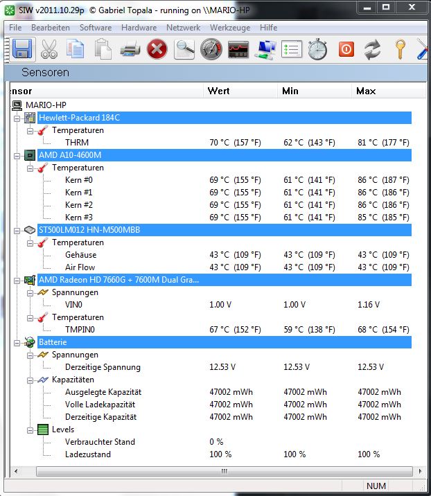Screen dimensions: 431x496
Task: Click the AMD Radeon graphics card icon
Action: tap(30, 280)
